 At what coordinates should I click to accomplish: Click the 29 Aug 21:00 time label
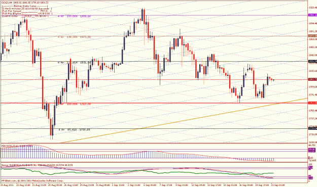(87, 185)
